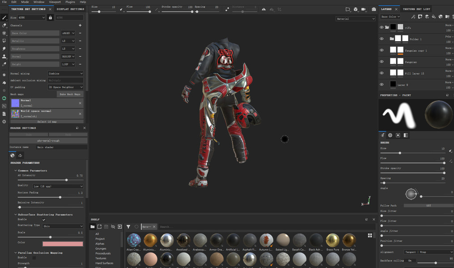Select the Brass Pure material thumbnail
The height and width of the screenshot is (268, 454).
pos(332,240)
